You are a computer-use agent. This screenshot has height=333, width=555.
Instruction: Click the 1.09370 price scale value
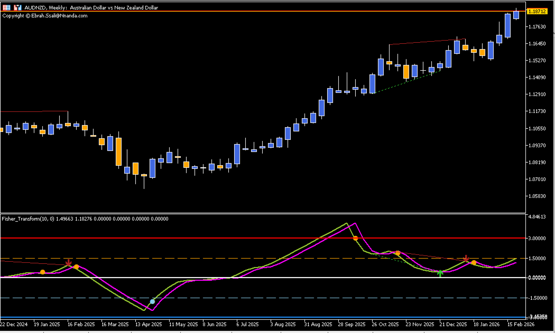click(536, 145)
